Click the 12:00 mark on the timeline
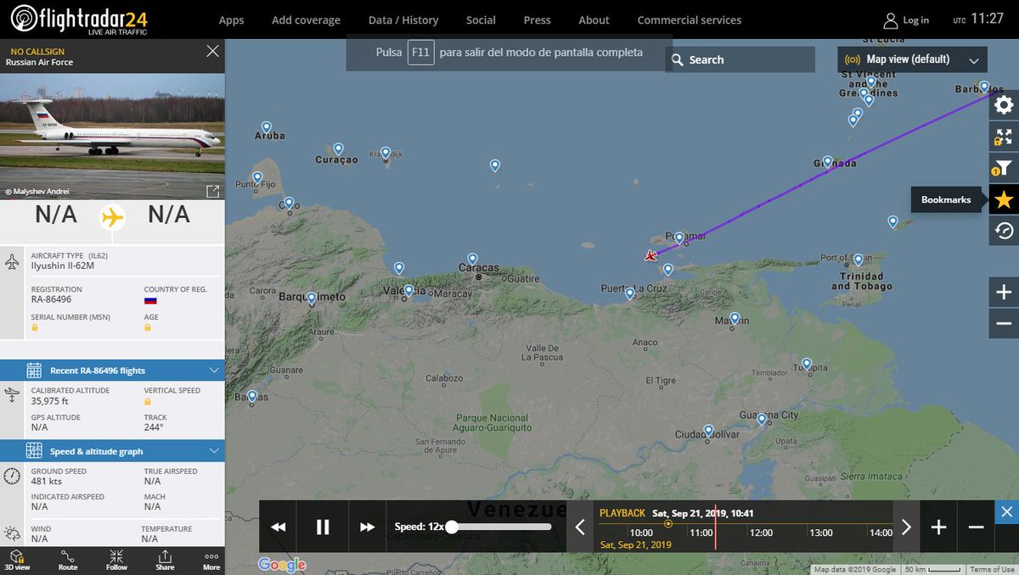 [761, 533]
